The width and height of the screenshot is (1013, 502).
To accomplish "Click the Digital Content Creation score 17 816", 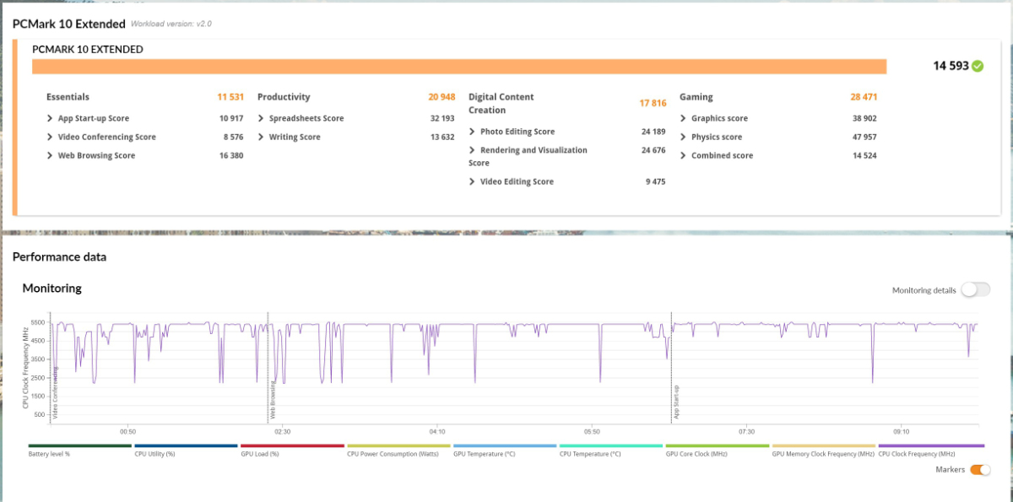I will click(653, 103).
